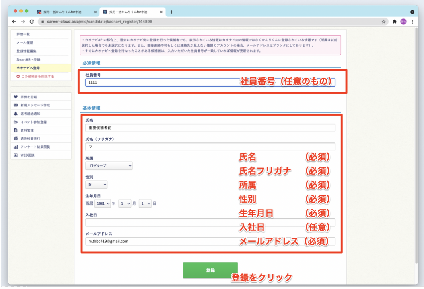
Task: Open 評価を記載 with the heart icon
Action: pyautogui.click(x=29, y=97)
